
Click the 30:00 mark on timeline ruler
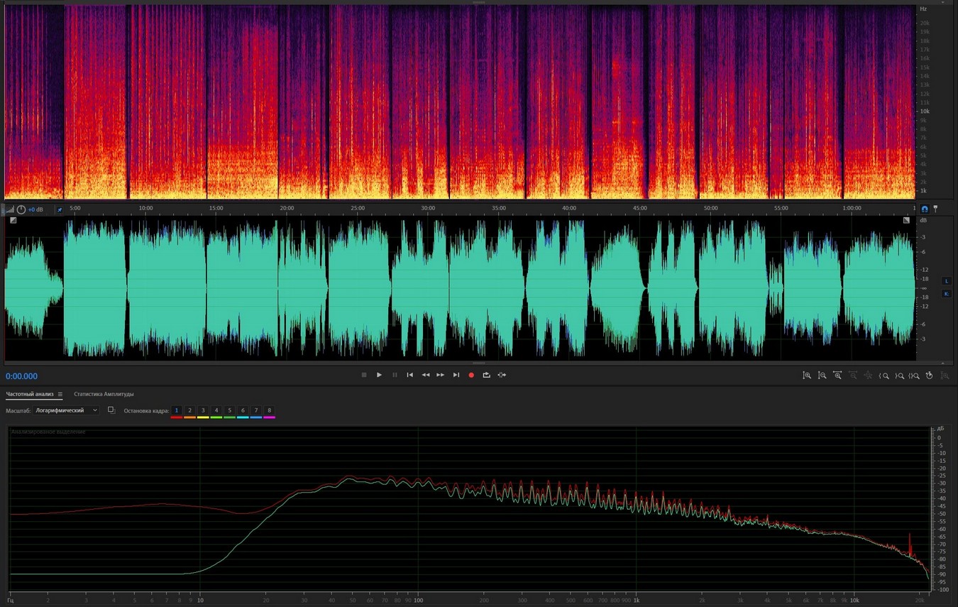pyautogui.click(x=428, y=208)
